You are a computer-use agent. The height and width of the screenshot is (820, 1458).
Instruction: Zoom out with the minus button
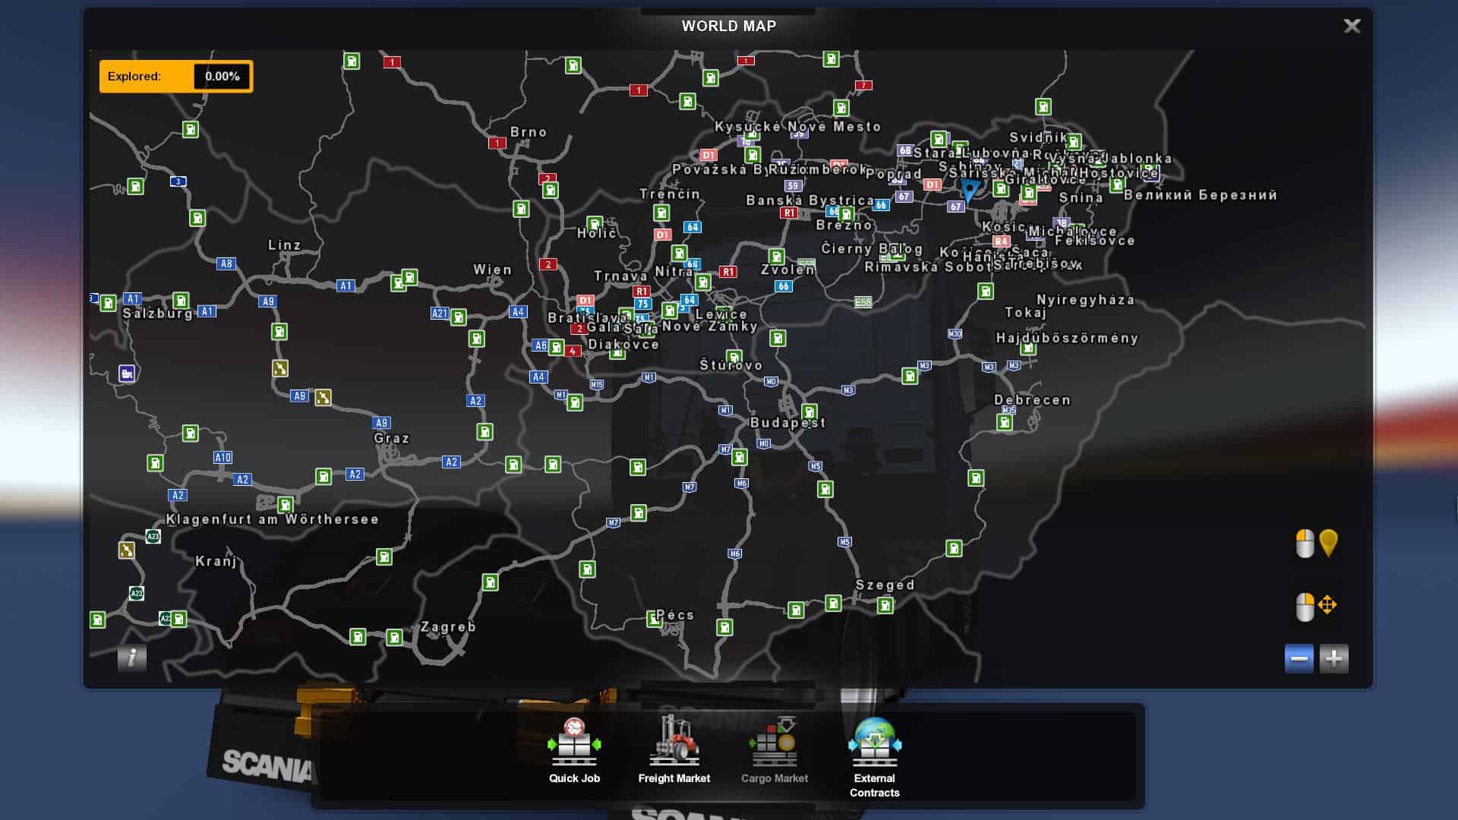click(1299, 658)
